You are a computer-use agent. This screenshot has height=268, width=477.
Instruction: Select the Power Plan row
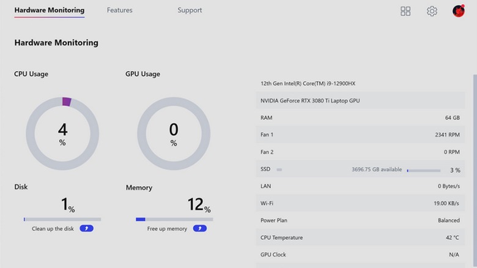click(x=360, y=220)
